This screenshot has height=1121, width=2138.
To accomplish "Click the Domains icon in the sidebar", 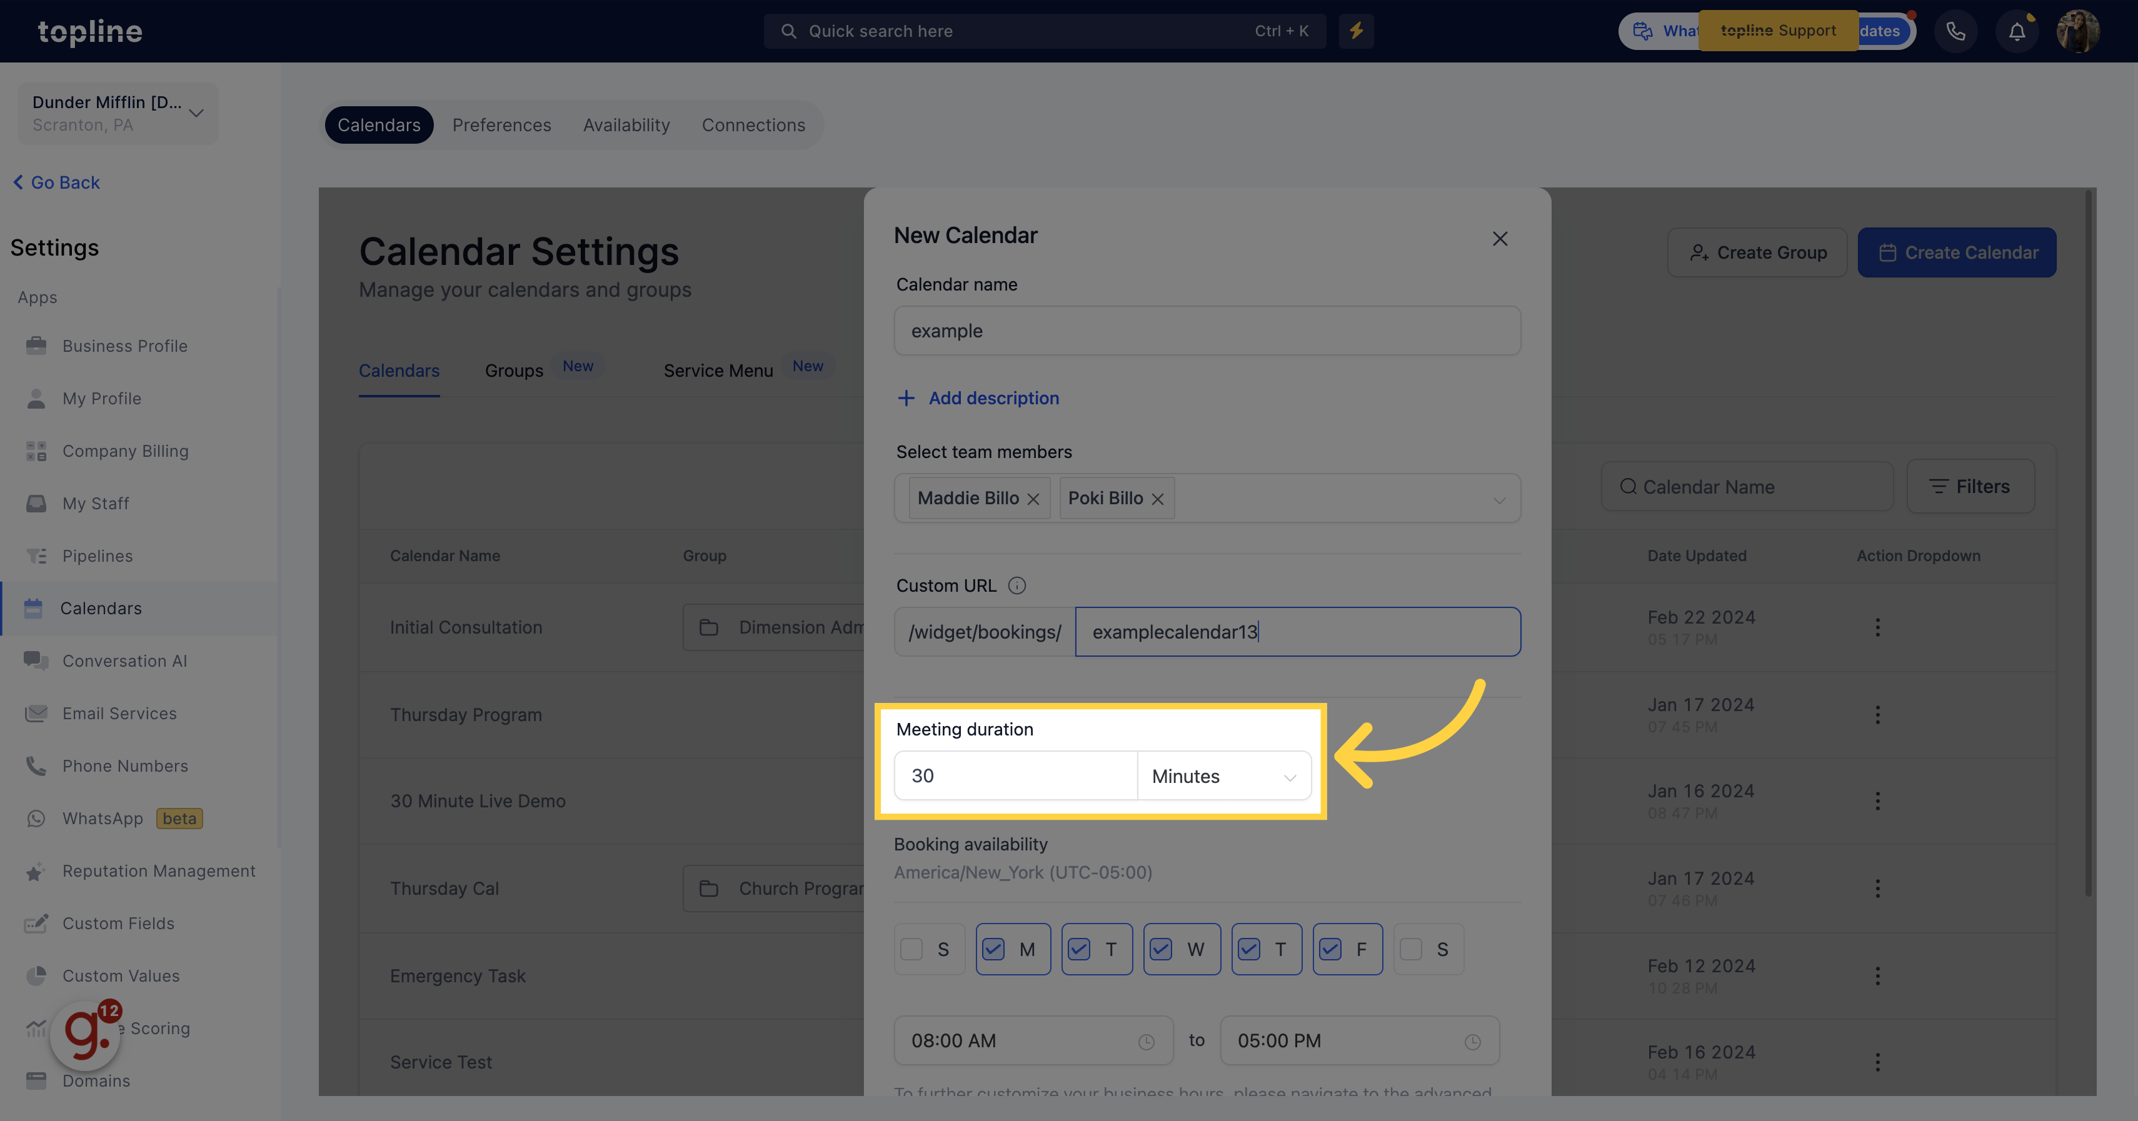I will click(36, 1080).
